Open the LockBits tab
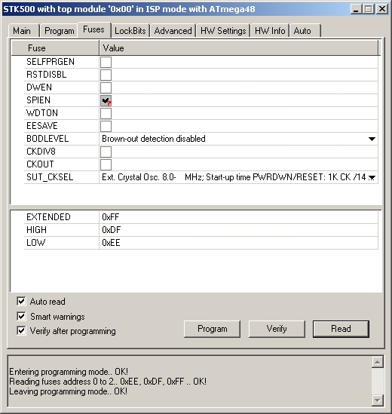This screenshot has height=414, width=392. (130, 31)
